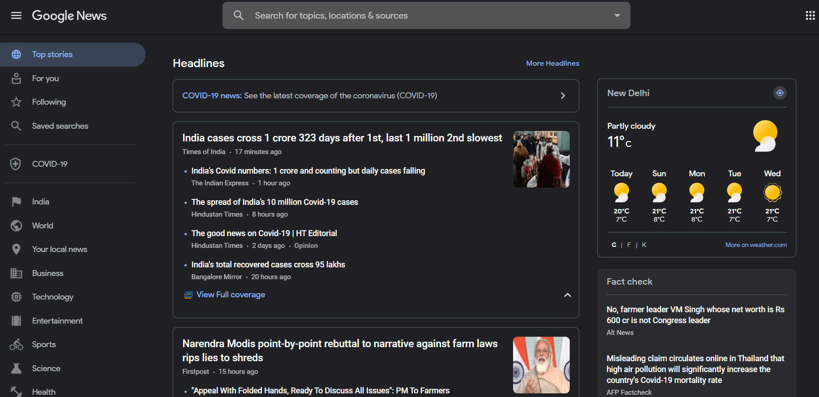Screen dimensions: 819x397
Task: Click the Science flask icon
Action: (16, 368)
